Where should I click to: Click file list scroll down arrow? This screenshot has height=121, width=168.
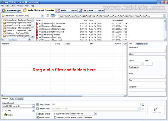tap(165, 39)
